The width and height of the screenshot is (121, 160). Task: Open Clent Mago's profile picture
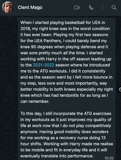[8, 7]
